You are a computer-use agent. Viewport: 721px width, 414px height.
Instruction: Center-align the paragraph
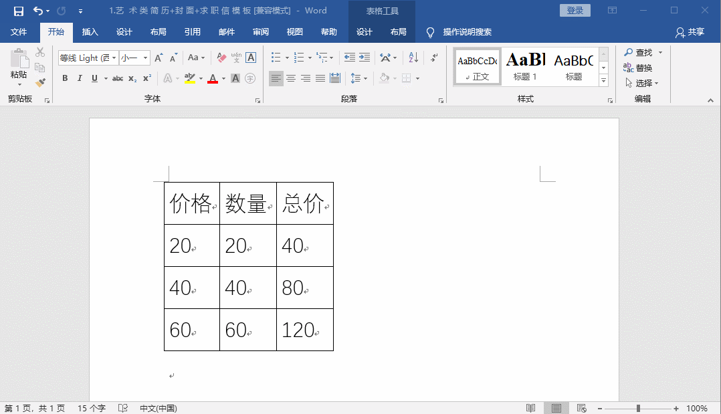coord(290,78)
